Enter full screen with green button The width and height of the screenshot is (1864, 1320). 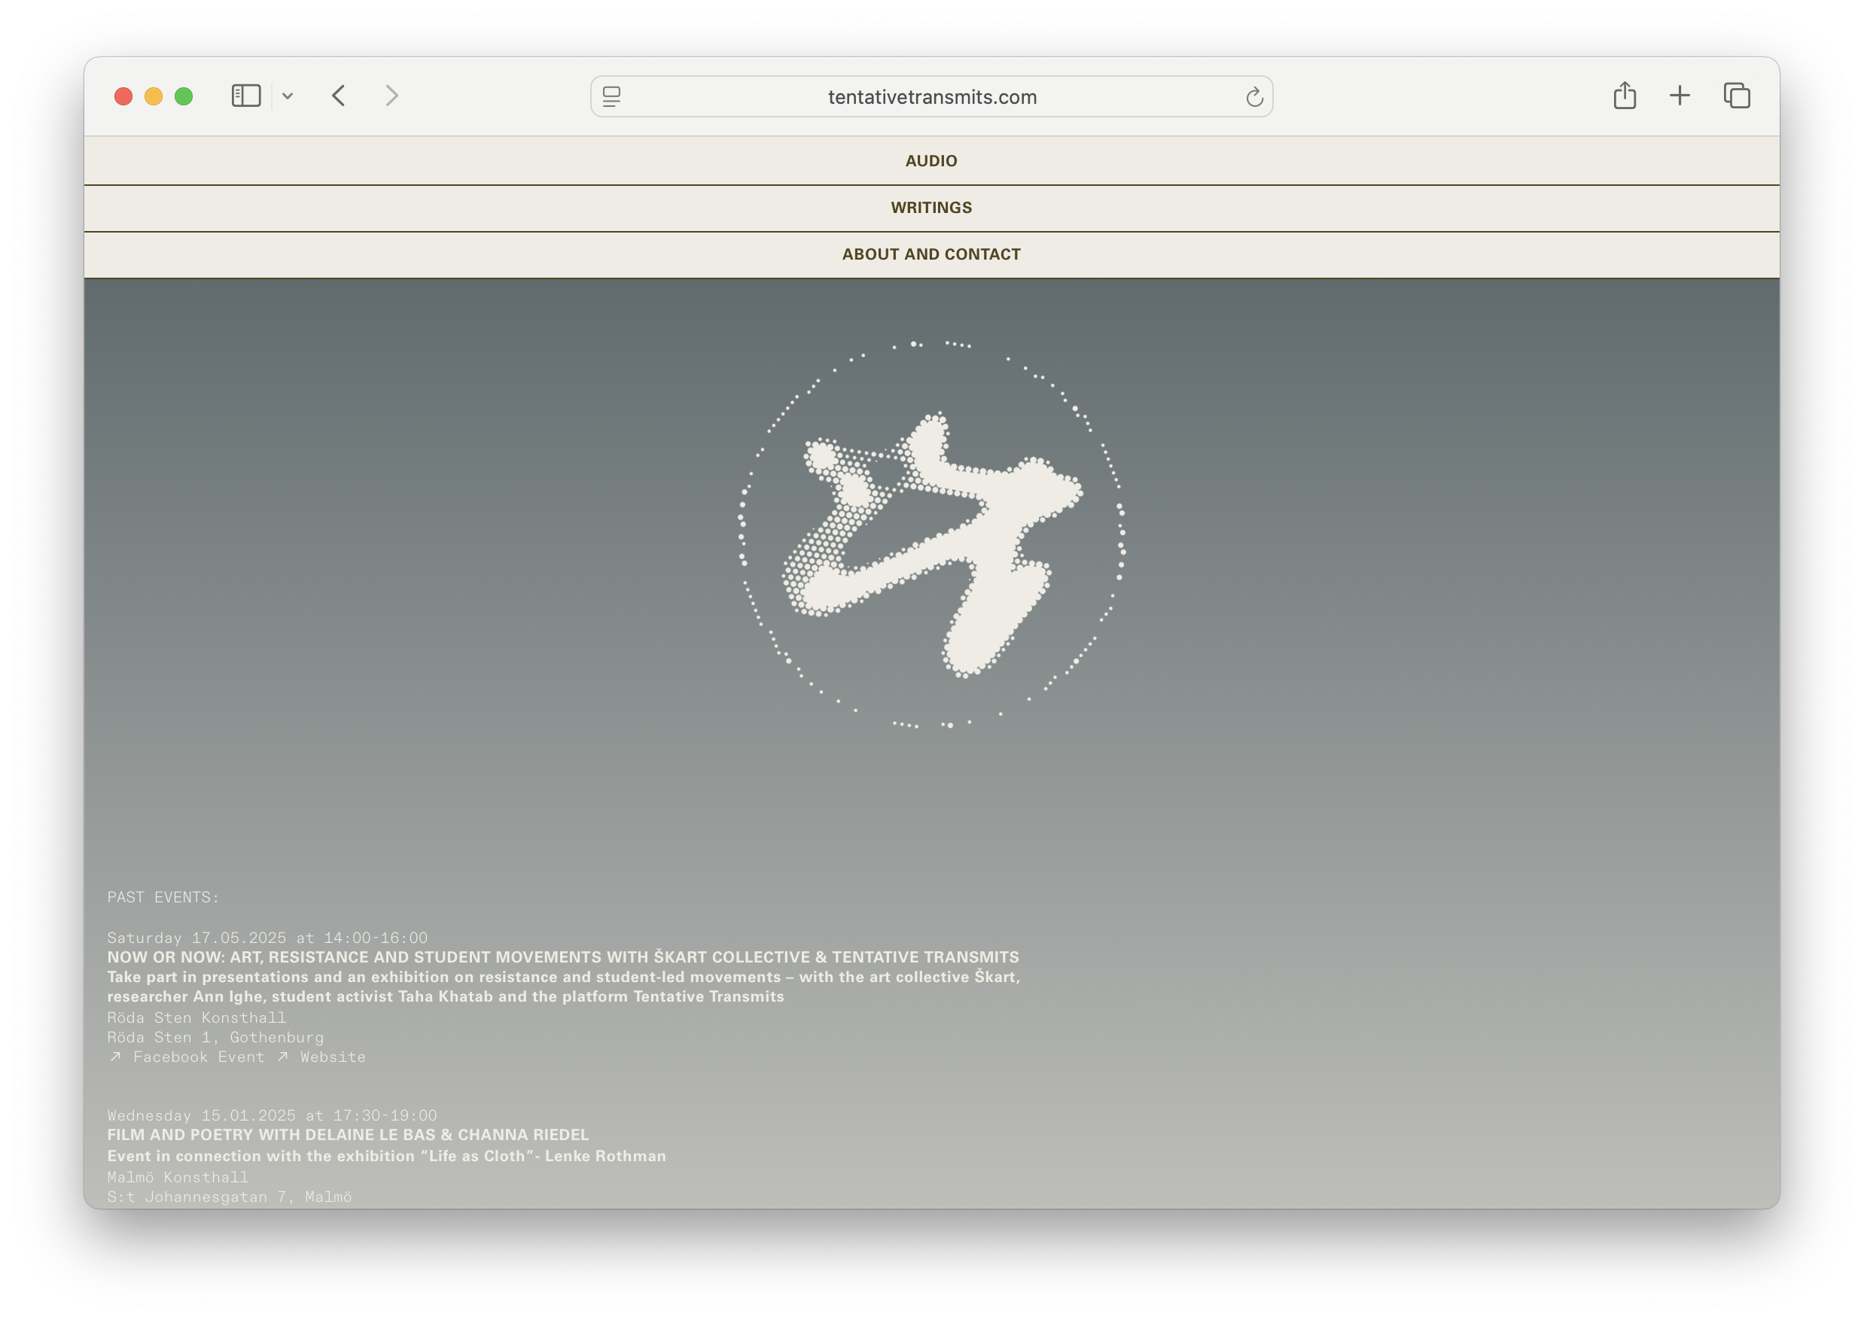pos(184,97)
